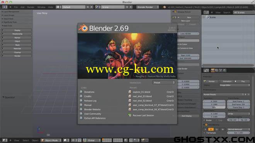
Task: Add a new scene with plus next to Scene field
Action: click(x=127, y=7)
